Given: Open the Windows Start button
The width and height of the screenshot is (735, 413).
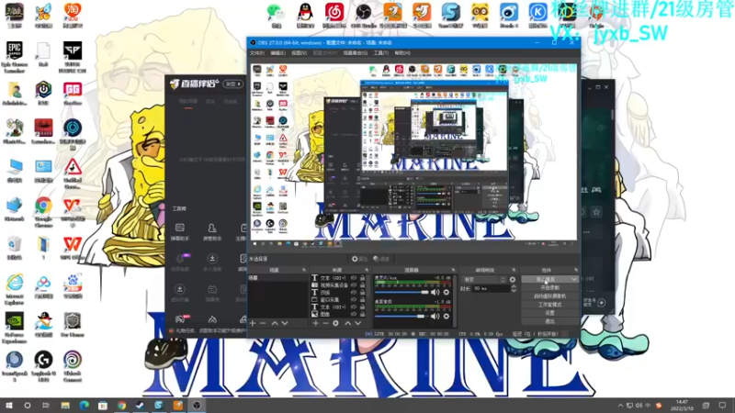Looking at the screenshot, I should point(9,406).
